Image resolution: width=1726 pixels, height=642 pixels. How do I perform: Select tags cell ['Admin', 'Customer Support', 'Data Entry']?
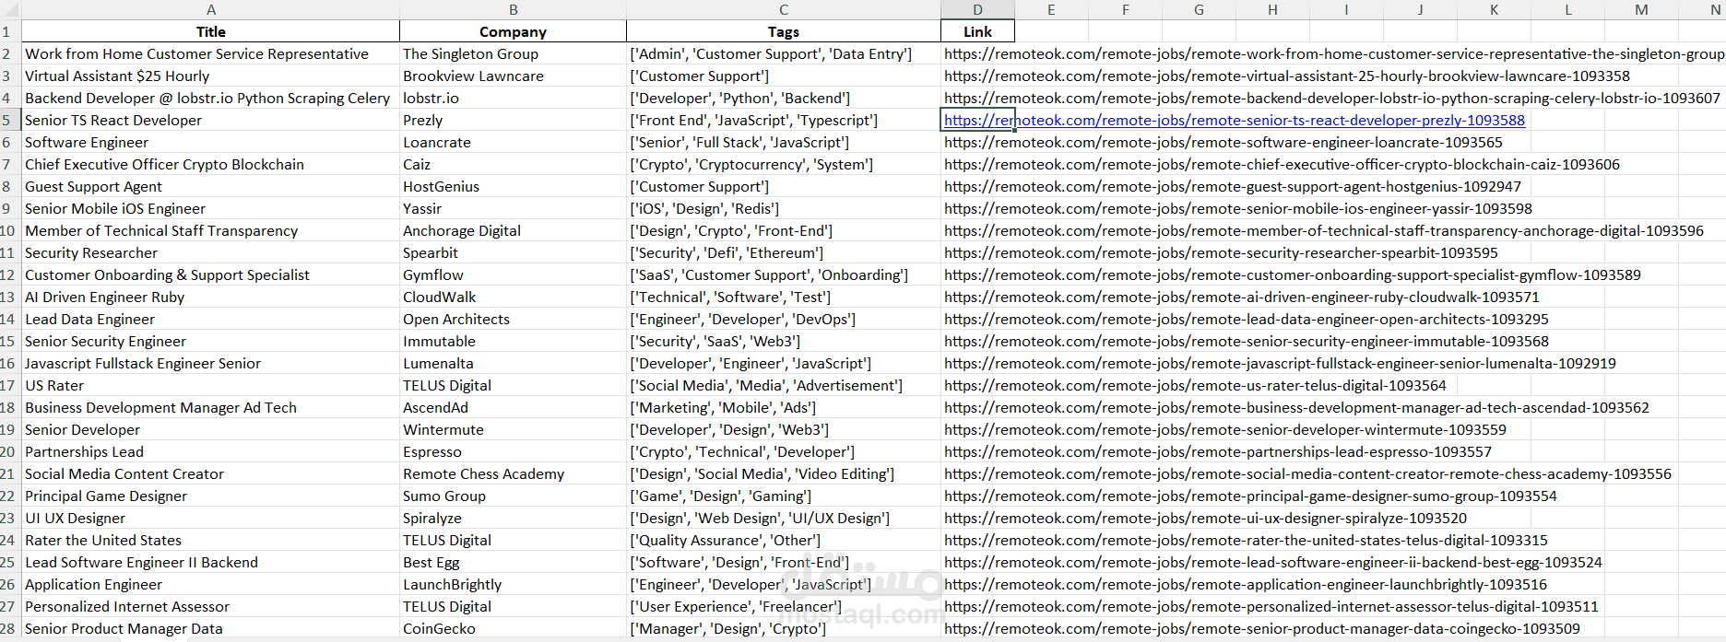783,53
